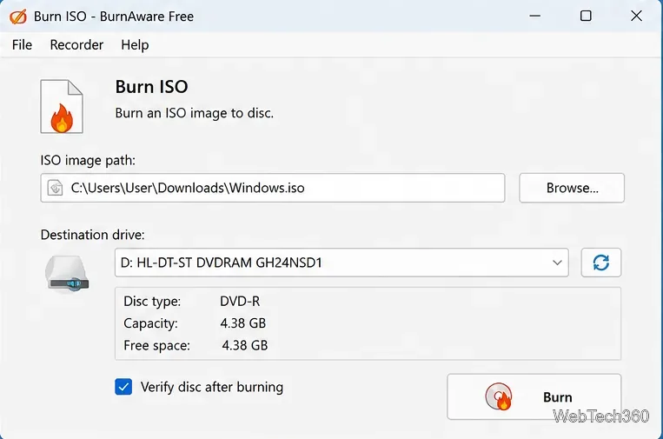Maximize the BurnAware window
This screenshot has width=663, height=439.
pyautogui.click(x=586, y=16)
